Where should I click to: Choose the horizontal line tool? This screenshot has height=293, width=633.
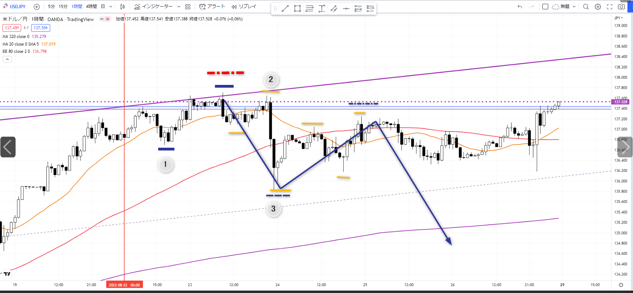346,9
